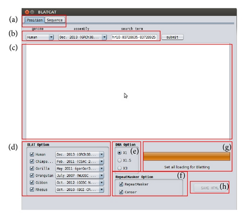Toggle the Chimpanzee checkbox
The height and width of the screenshot is (218, 245).
32,161
